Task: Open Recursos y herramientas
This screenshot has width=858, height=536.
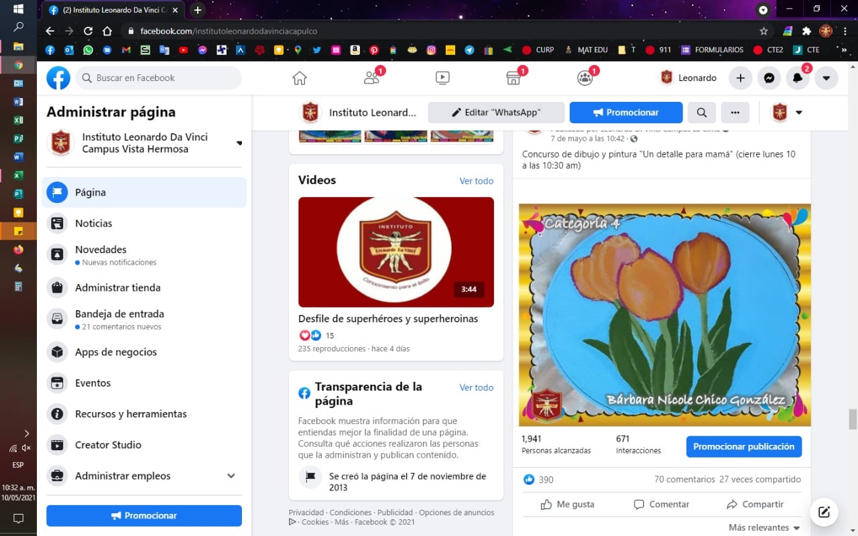Action: 144,413
